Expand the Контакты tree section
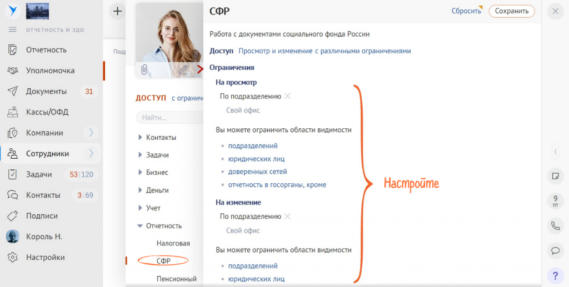The height and width of the screenshot is (287, 569). tap(140, 137)
